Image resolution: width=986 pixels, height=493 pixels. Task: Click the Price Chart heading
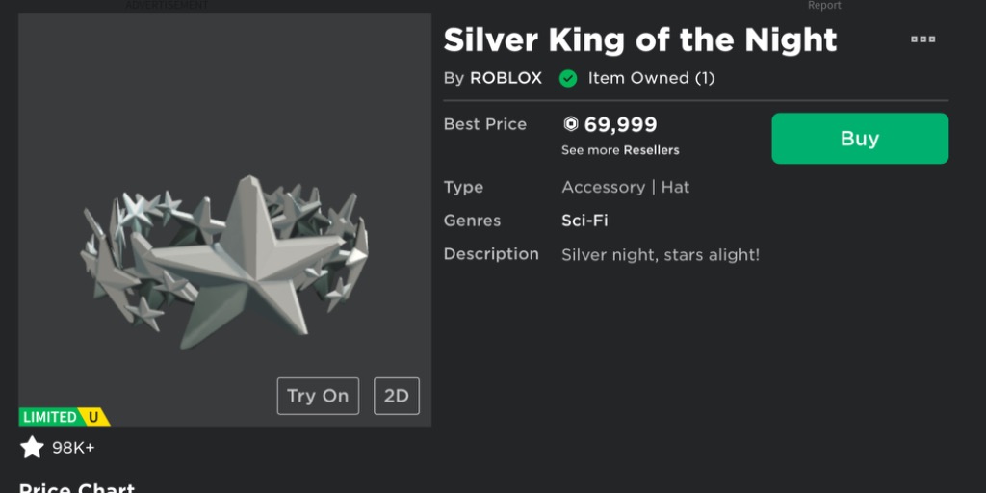click(x=77, y=486)
